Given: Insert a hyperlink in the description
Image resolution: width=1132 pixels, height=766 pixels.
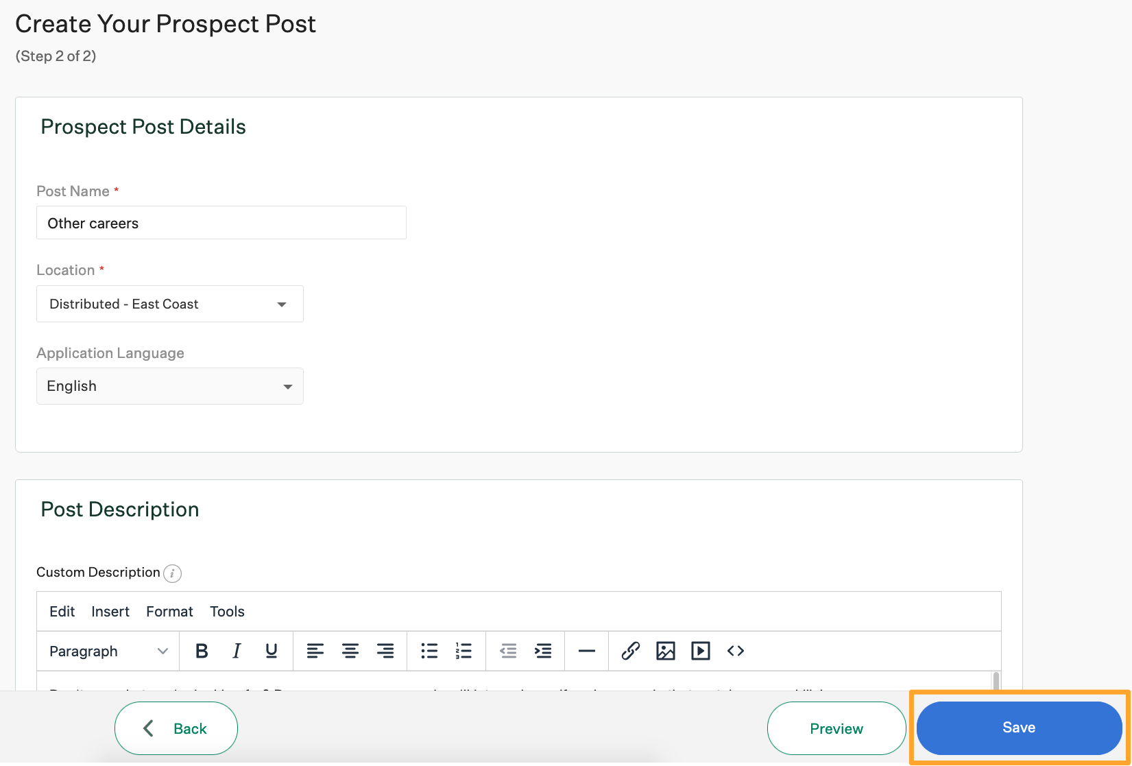Looking at the screenshot, I should pyautogui.click(x=630, y=651).
